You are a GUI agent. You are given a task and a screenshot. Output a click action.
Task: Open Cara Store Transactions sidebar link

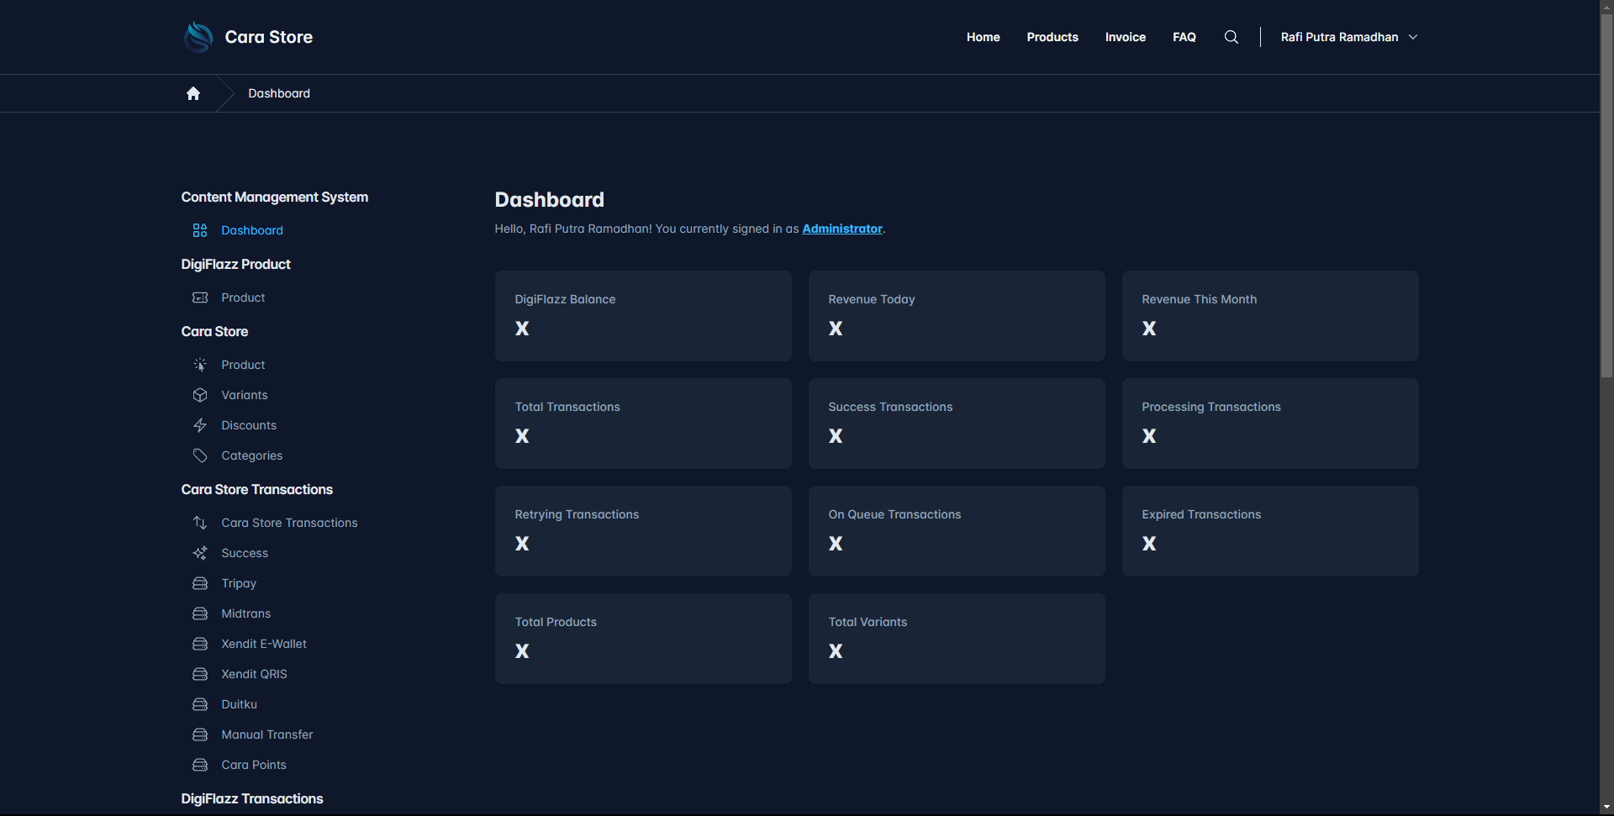(x=289, y=523)
